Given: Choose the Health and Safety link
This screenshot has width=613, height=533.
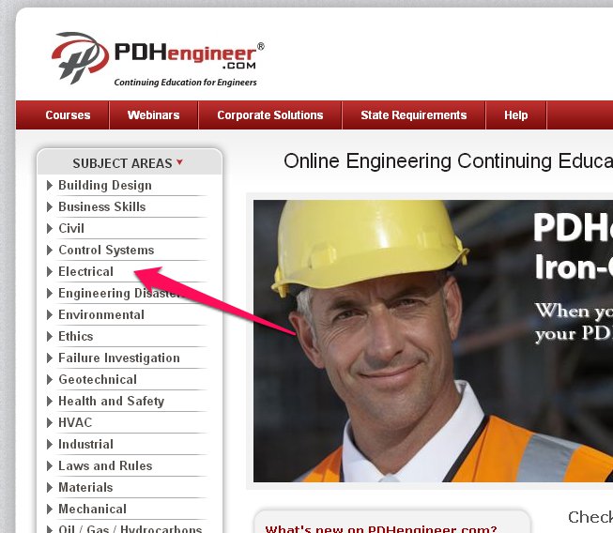Looking at the screenshot, I should 112,401.
